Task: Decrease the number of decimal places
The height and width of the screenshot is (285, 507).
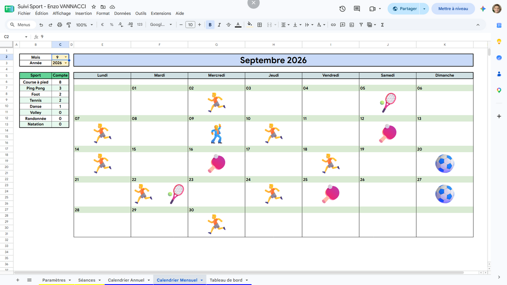Action: 121,25
